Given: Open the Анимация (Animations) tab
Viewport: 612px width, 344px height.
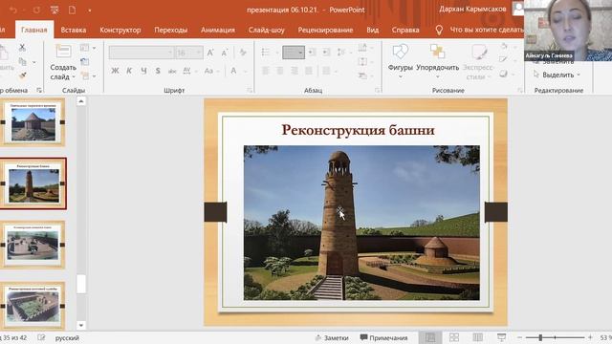Looking at the screenshot, I should [x=218, y=30].
